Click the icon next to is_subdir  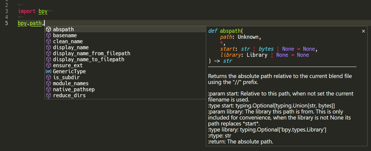tap(49, 77)
